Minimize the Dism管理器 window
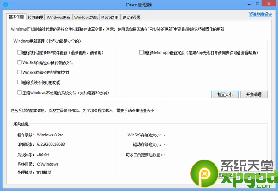278x191 pixels. click(249, 4)
